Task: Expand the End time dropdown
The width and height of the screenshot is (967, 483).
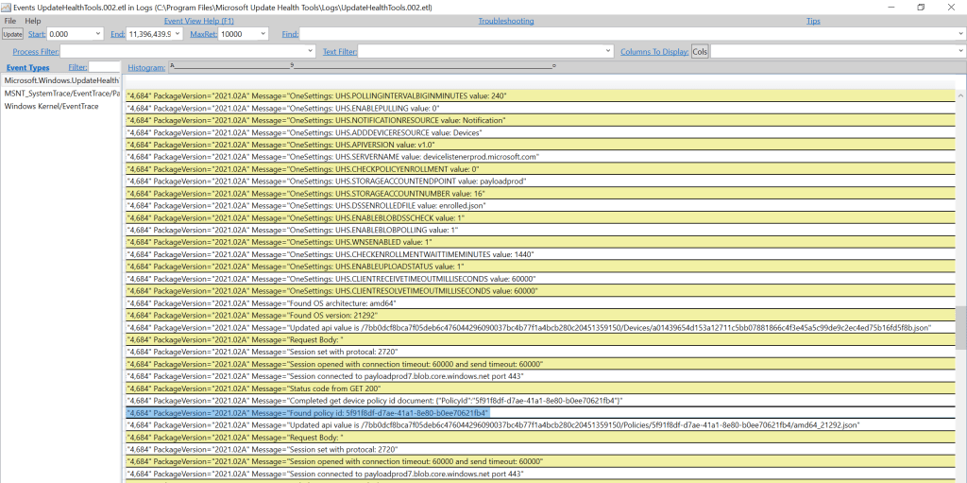Action: 177,34
